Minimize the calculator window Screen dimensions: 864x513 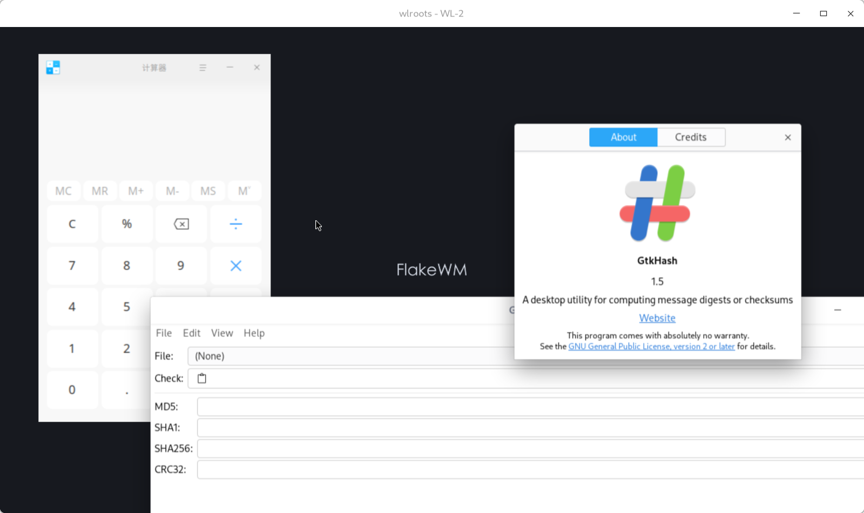click(x=230, y=67)
